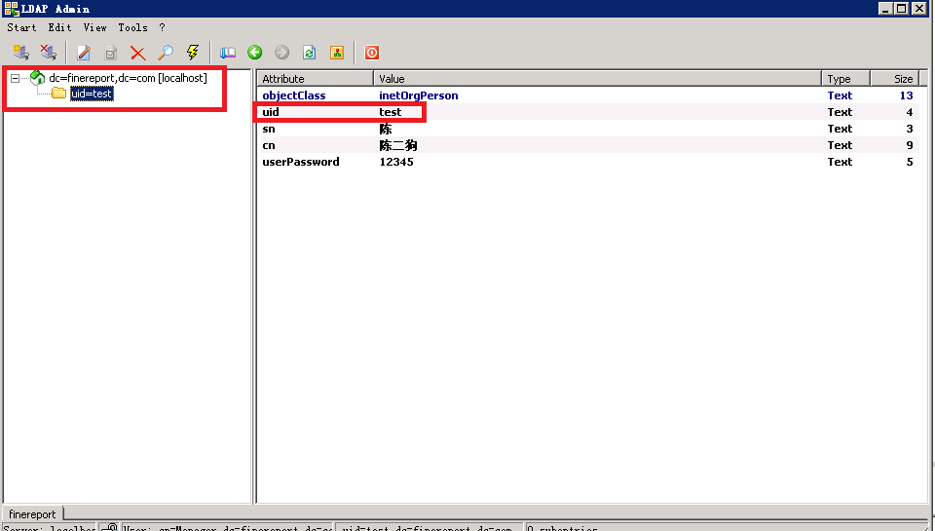Open the schema book icon
Viewport: 935px width, 531px height.
[228, 53]
